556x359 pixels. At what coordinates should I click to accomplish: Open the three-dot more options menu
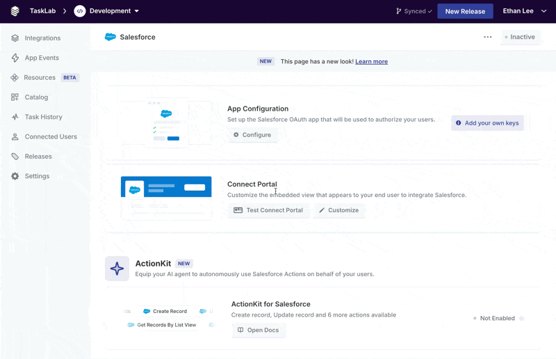tap(488, 37)
